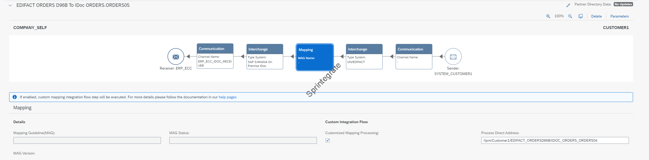Click the full screen diagram icon
Image resolution: width=649 pixels, height=160 pixels.
(580, 16)
